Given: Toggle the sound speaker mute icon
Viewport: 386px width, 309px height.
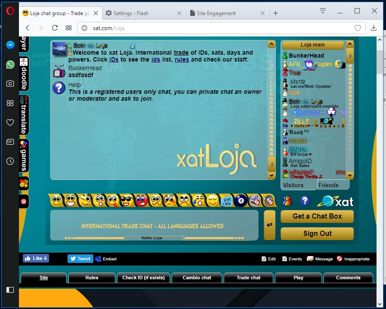Looking at the screenshot, I should pos(269,201).
